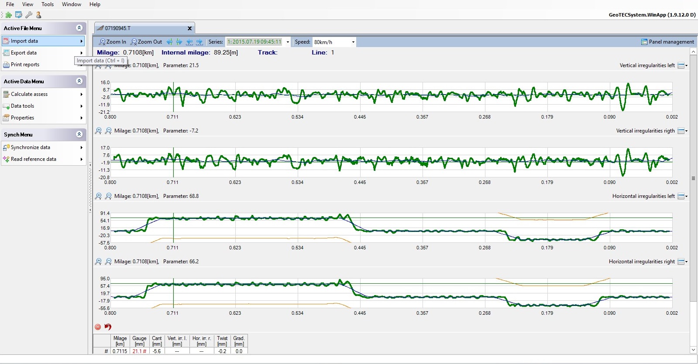The width and height of the screenshot is (698, 364).
Task: Click Print reports menu item
Action: [43, 65]
